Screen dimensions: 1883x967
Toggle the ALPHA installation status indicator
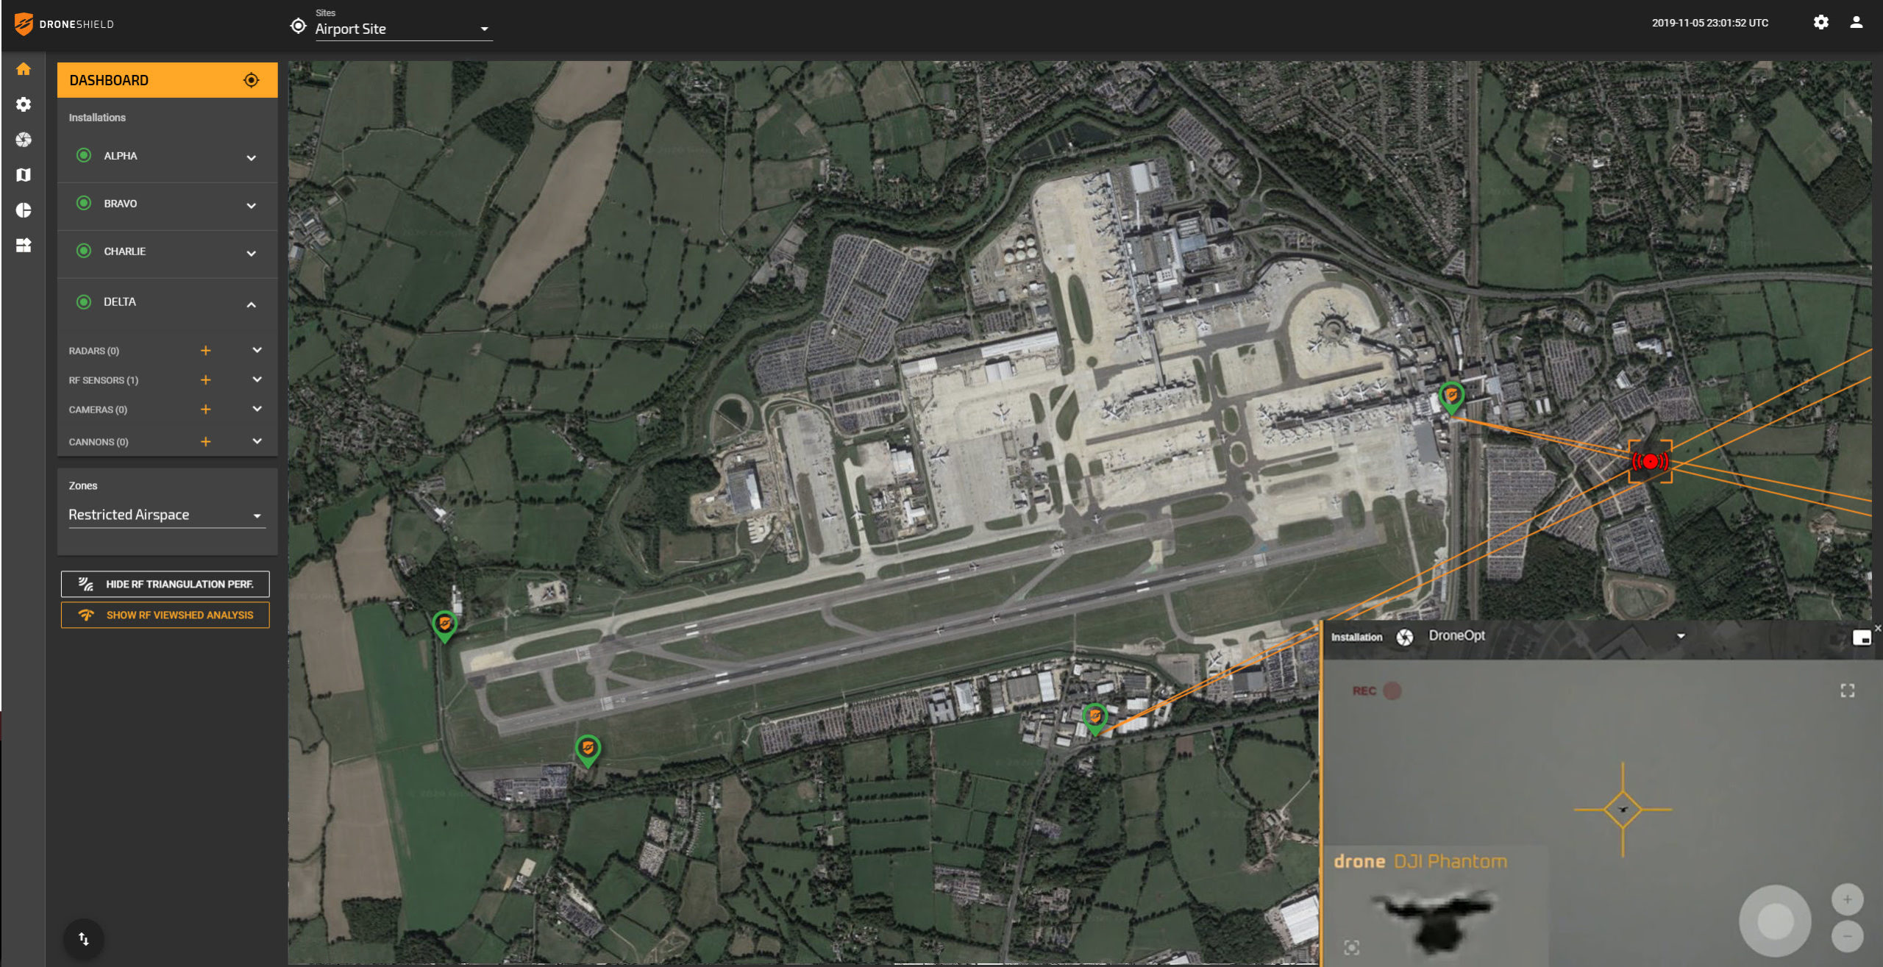(84, 155)
